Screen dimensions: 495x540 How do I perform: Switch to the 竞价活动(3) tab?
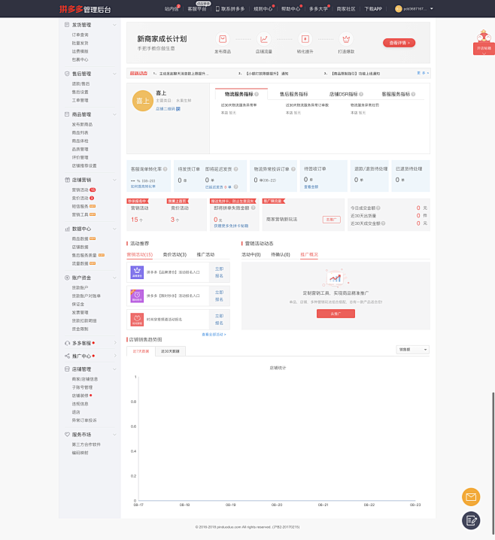click(x=175, y=255)
